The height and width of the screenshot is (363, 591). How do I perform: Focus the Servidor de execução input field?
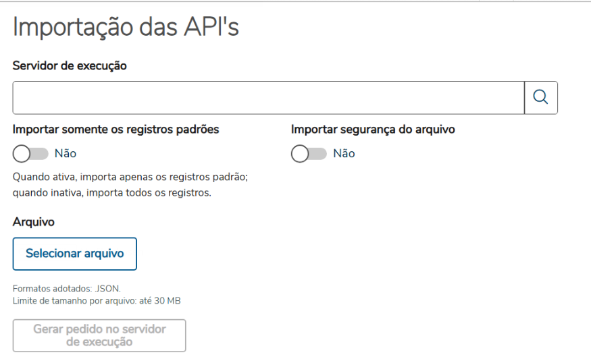(x=268, y=98)
